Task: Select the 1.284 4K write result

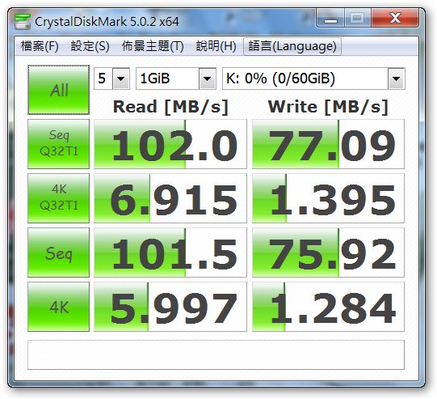Action: pyautogui.click(x=328, y=307)
